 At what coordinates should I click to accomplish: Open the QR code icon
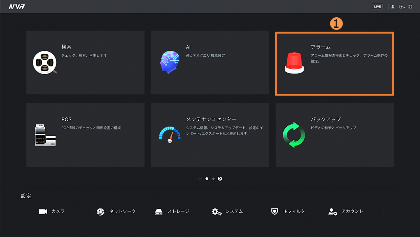coord(410,7)
